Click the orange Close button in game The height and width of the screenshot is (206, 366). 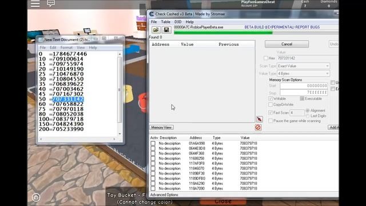[223, 201]
